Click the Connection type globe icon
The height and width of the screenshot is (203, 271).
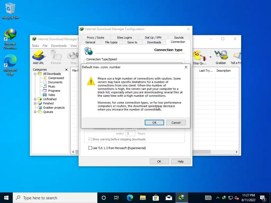(x=88, y=51)
